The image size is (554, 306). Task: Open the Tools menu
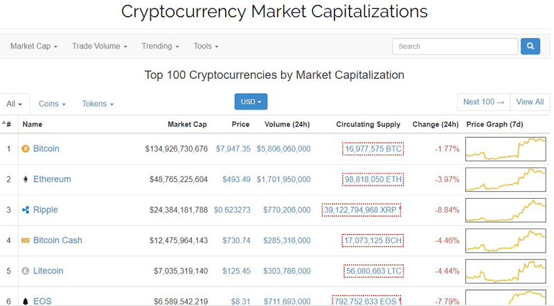pyautogui.click(x=206, y=46)
